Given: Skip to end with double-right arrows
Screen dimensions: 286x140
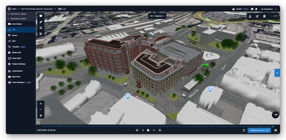Looking at the screenshot, I should pos(160,130).
